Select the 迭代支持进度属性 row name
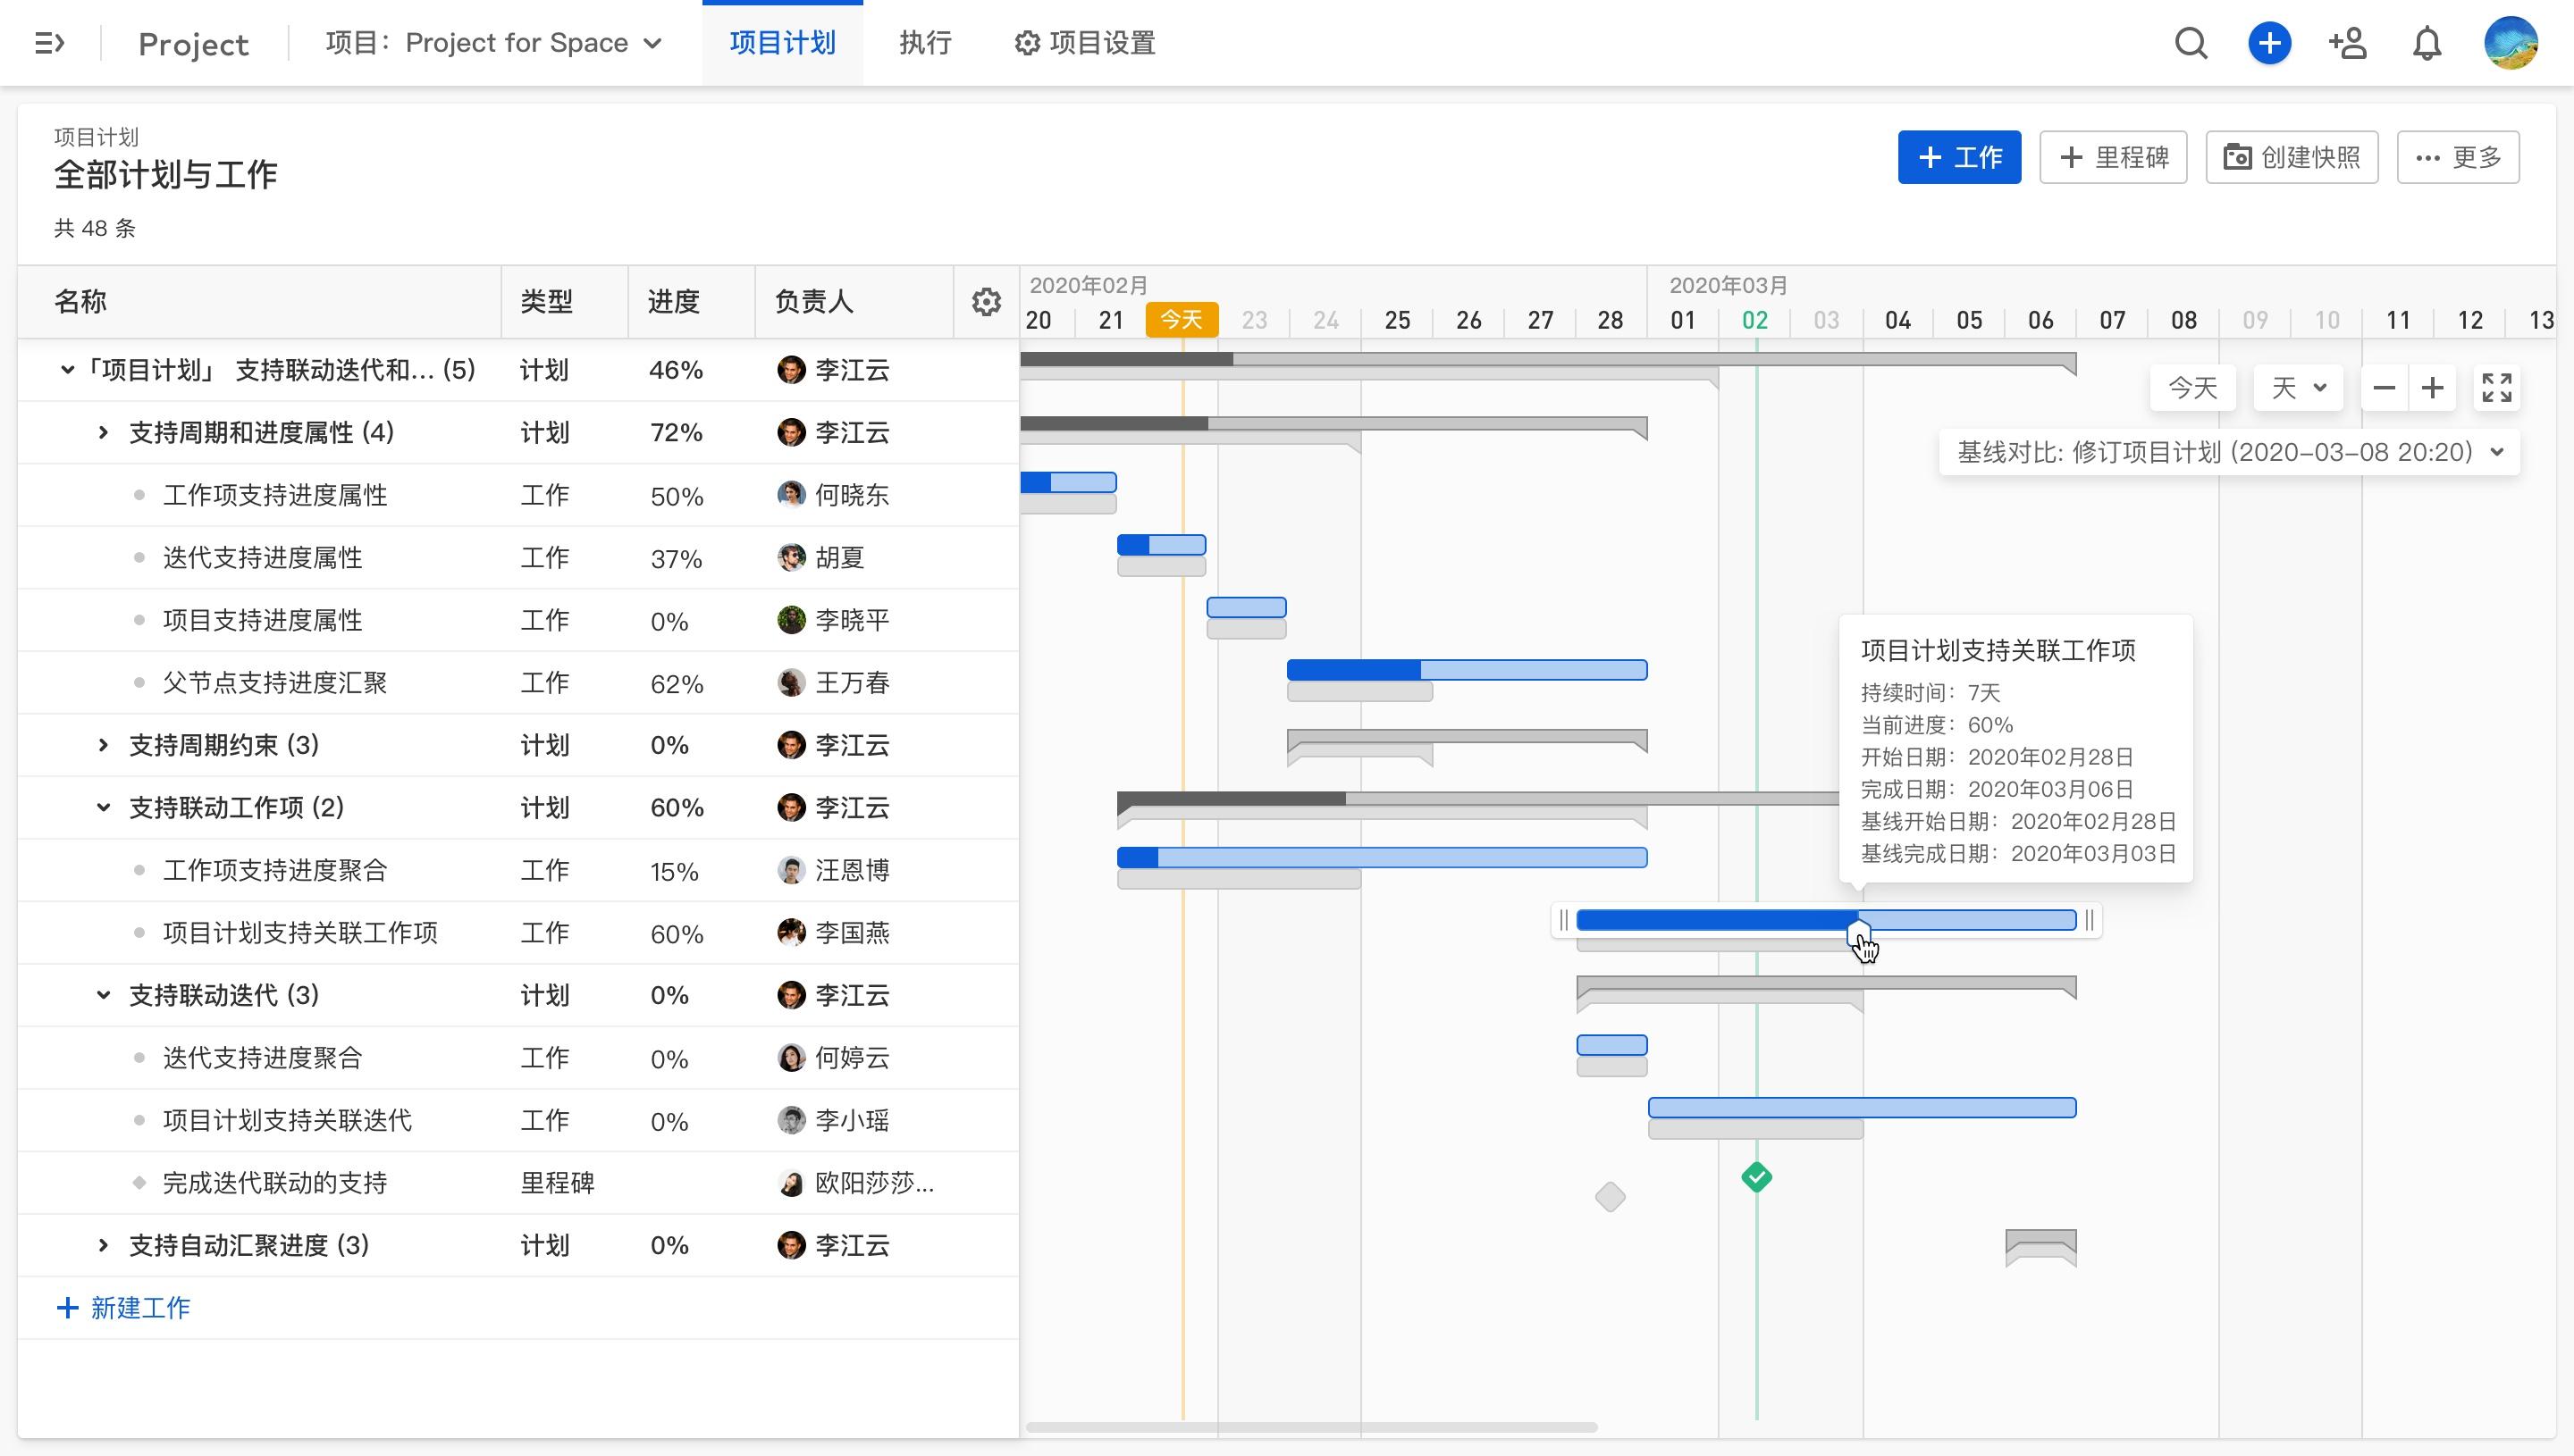2574x1456 pixels. (x=262, y=558)
